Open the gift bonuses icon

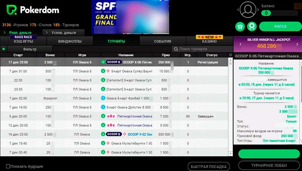coord(240,26)
